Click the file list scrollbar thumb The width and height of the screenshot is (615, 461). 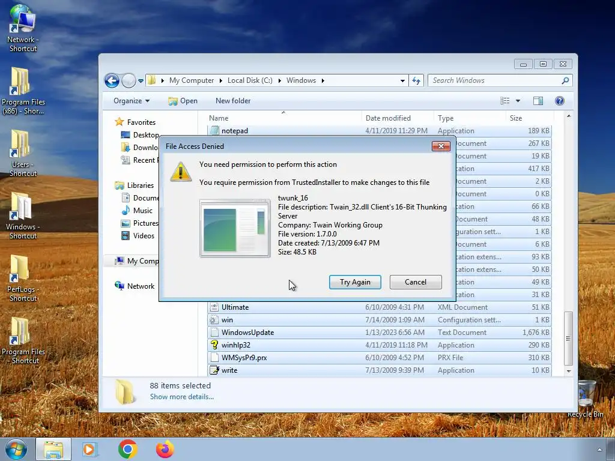pos(569,339)
